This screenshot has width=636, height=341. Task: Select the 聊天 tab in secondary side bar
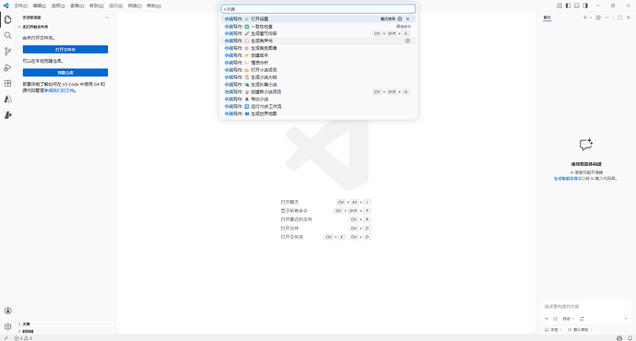pos(548,18)
